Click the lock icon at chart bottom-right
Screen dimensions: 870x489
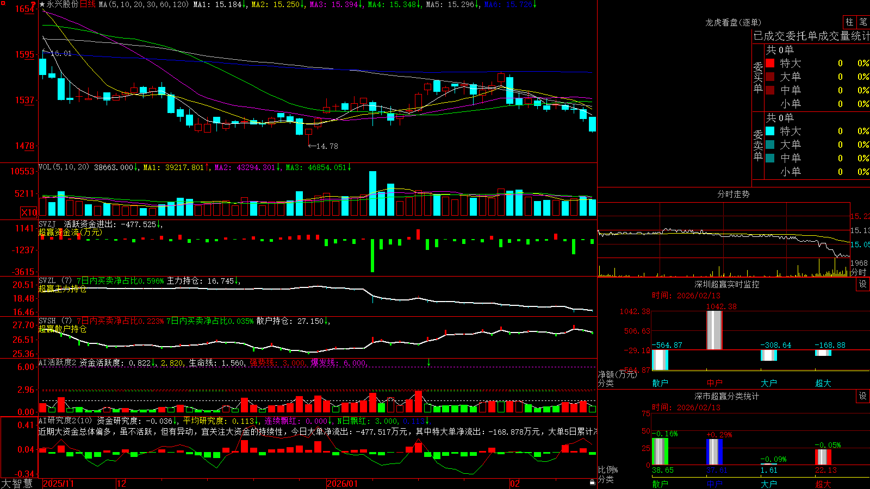[593, 482]
